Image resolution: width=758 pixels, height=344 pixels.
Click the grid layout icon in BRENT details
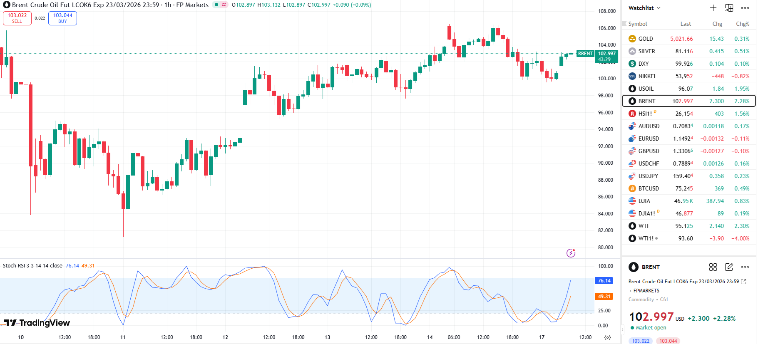713,267
